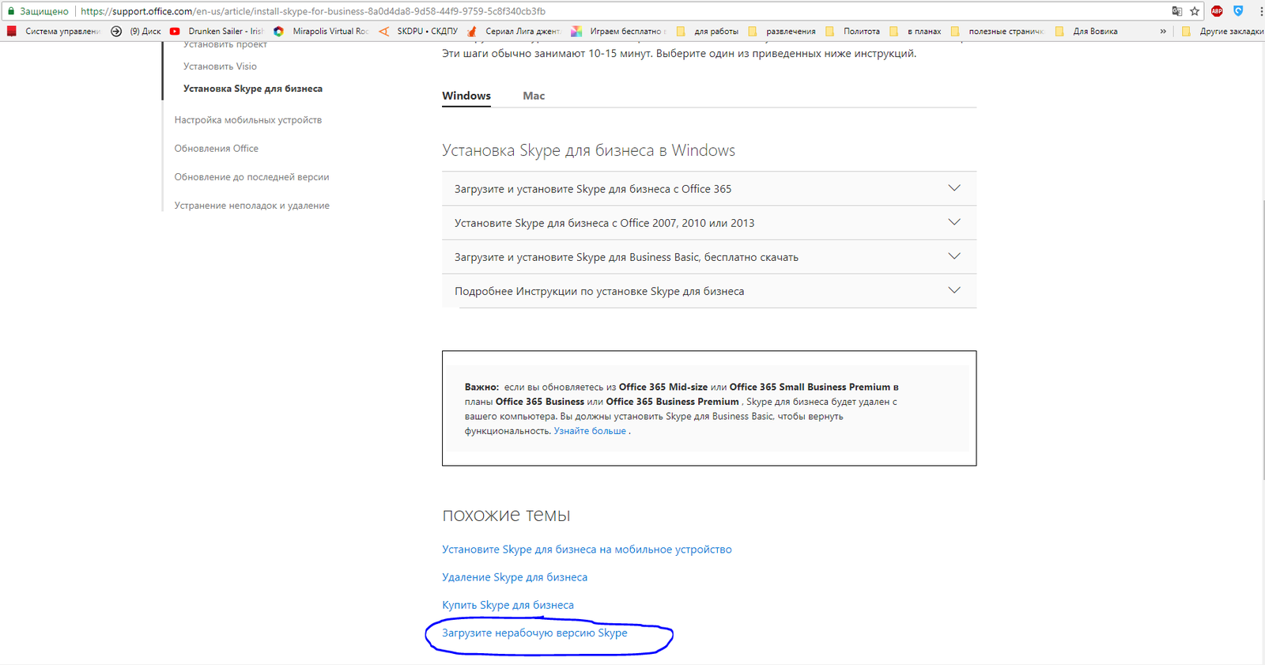Open Установите Skype на мобильное устройство link
Screen dimensions: 1265x665
[x=587, y=550]
